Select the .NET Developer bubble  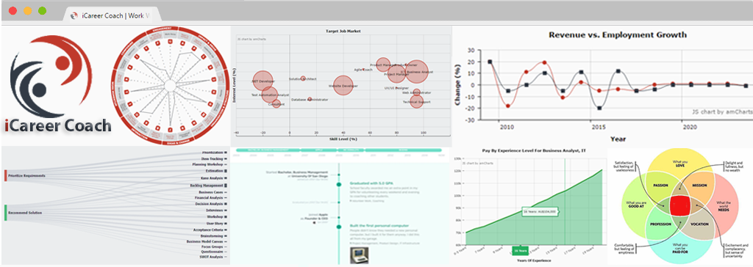[x=263, y=81]
